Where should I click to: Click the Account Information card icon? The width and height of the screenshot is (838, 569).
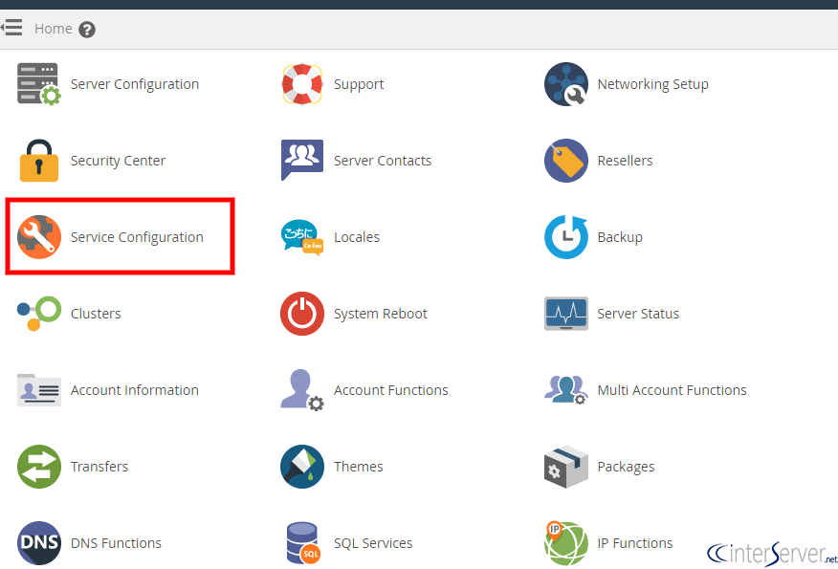pos(39,390)
